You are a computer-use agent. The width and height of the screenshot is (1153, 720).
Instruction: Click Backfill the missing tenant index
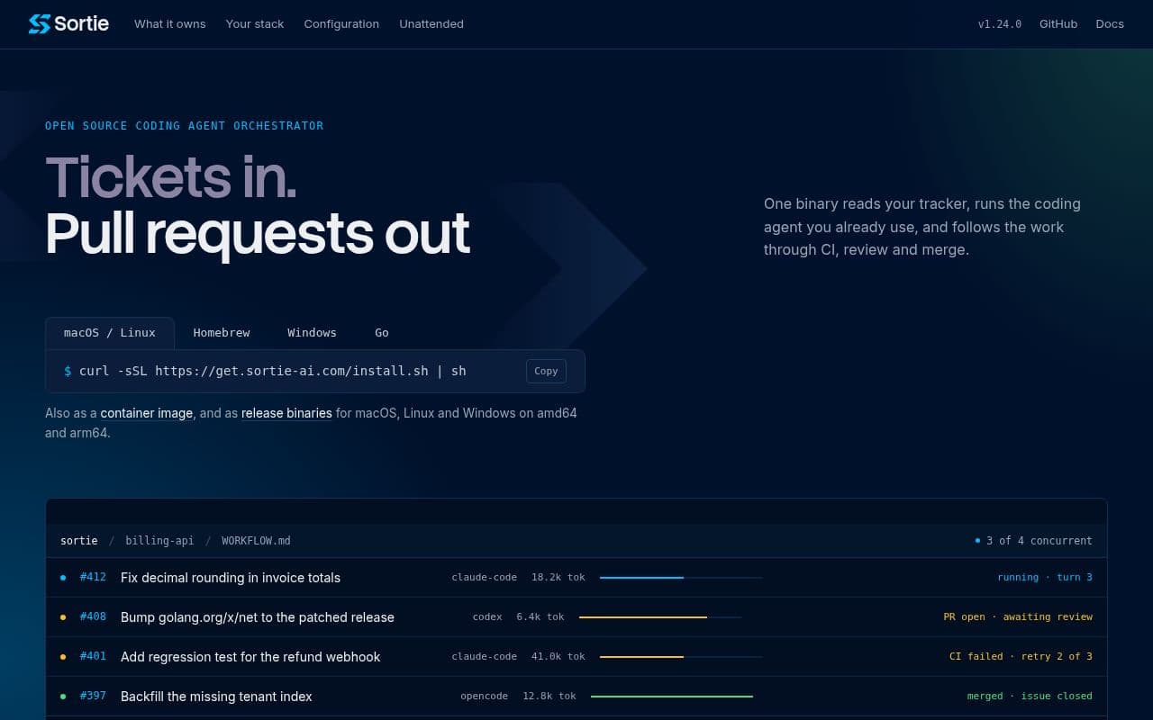coord(216,697)
